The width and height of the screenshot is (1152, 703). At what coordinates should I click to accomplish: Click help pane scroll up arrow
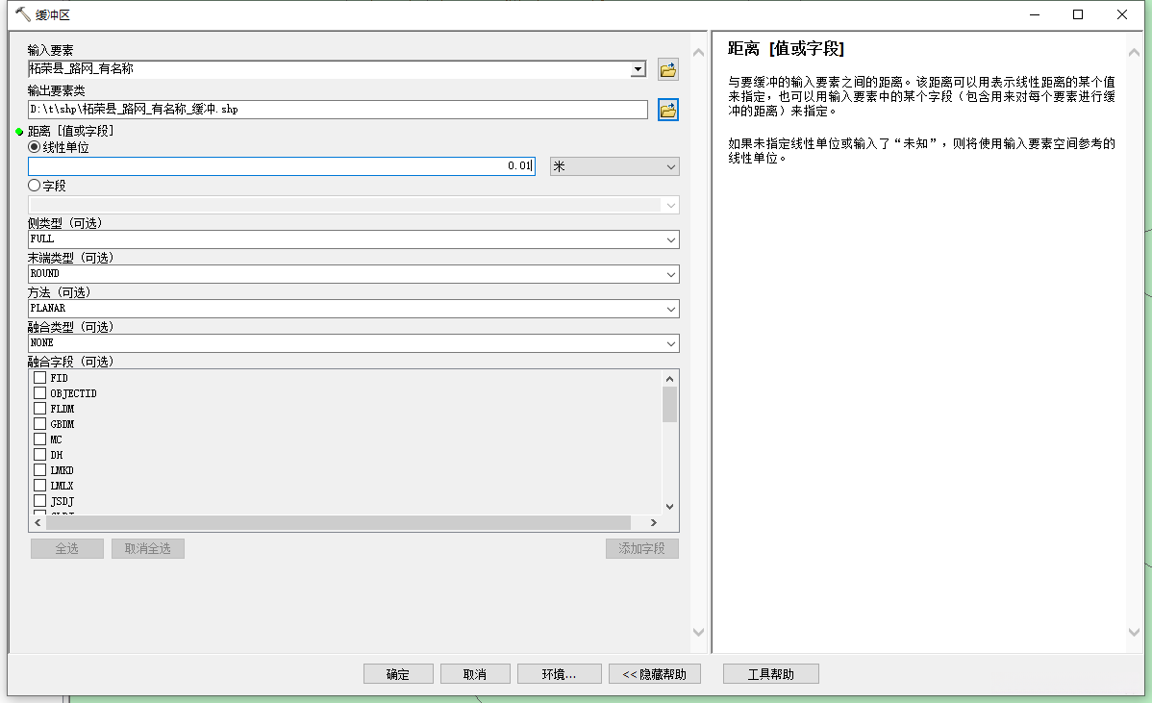1135,52
